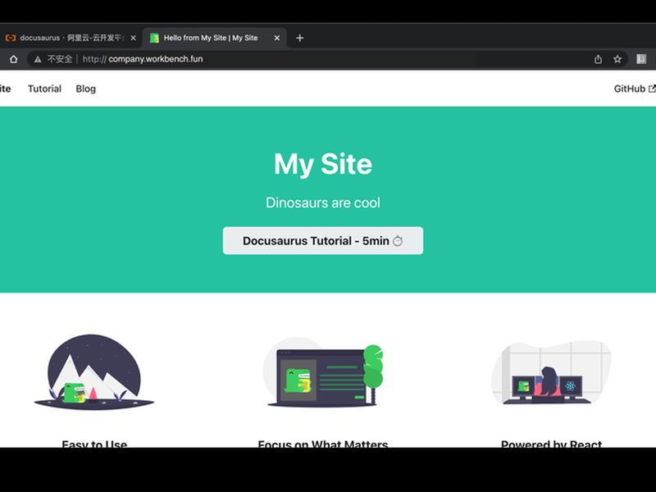Click the green Docusaurus favicon on active tab
The image size is (656, 492).
tap(154, 38)
